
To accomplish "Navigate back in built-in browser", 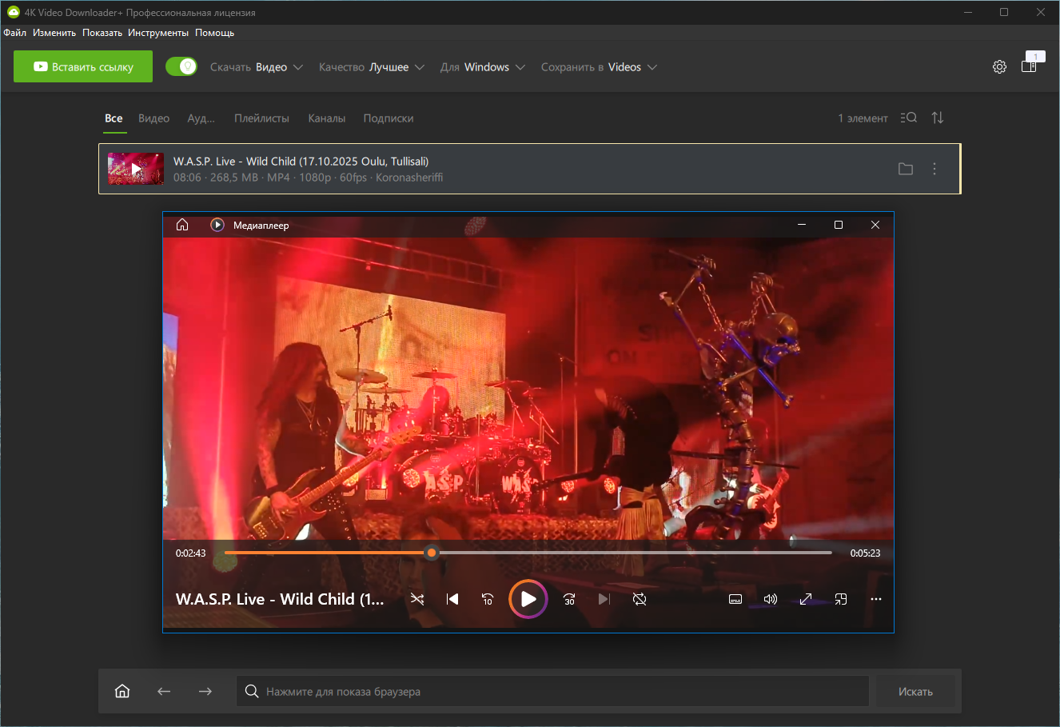I will pos(164,691).
